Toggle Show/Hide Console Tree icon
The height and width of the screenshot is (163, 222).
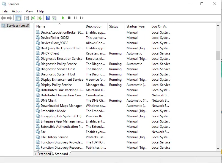18,18
